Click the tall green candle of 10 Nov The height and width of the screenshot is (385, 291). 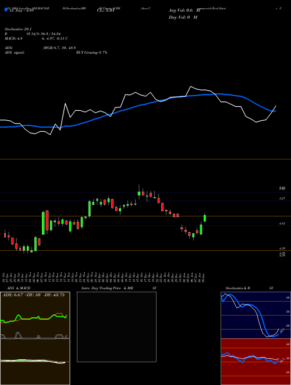coord(43,223)
